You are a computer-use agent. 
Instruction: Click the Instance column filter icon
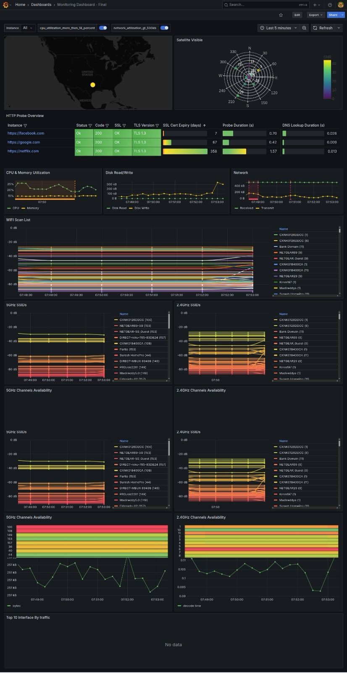click(25, 125)
